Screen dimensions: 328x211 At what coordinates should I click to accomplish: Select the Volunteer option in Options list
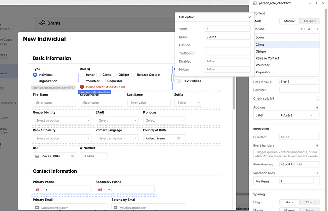coord(287,65)
